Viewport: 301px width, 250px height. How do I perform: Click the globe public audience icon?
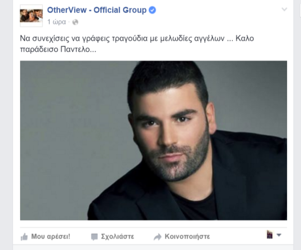pos(75,22)
